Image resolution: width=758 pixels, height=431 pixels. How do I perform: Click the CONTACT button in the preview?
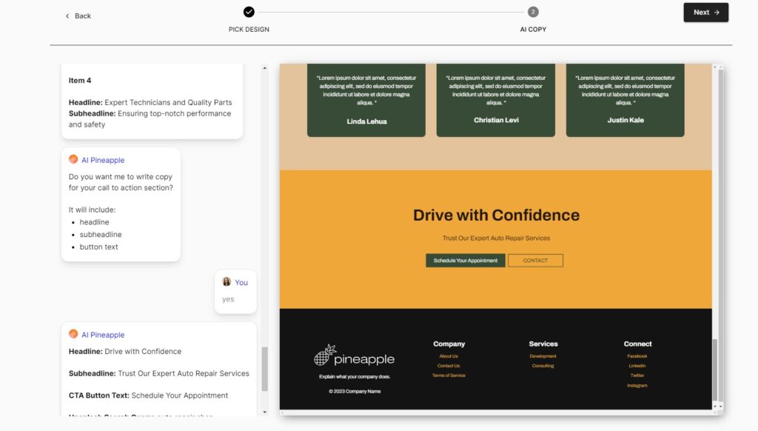535,260
